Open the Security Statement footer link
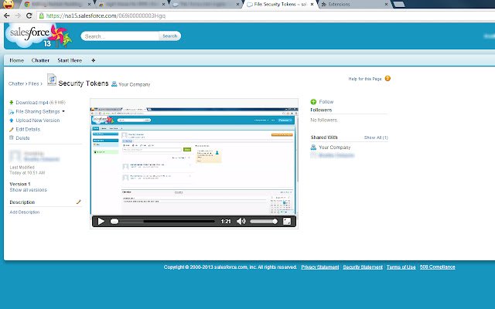Viewport: 495px width, 309px height. [x=363, y=267]
